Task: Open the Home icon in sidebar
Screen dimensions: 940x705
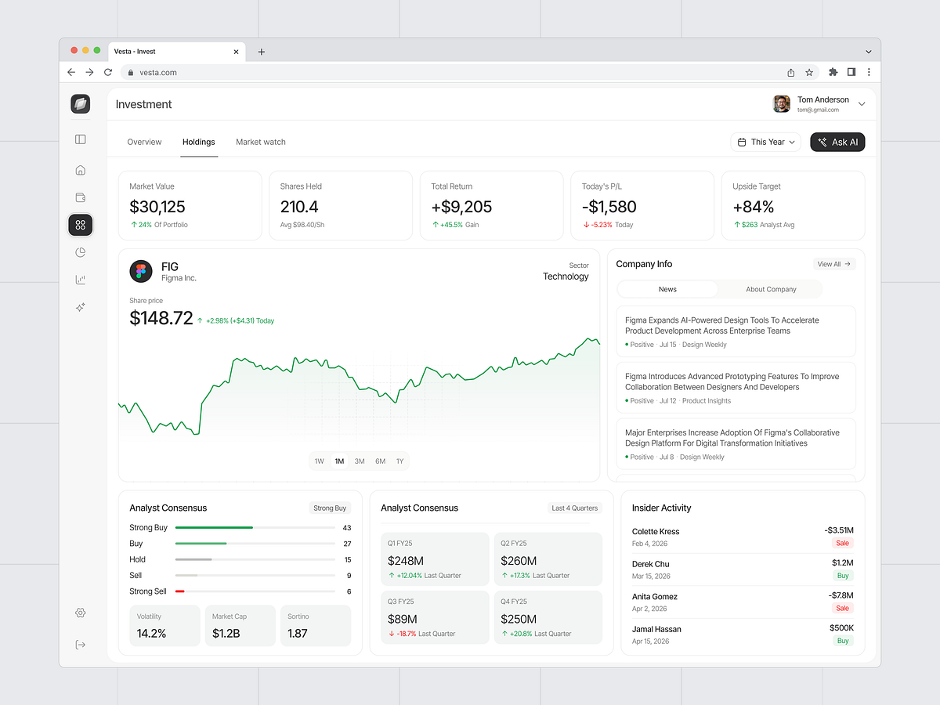Action: coord(80,170)
